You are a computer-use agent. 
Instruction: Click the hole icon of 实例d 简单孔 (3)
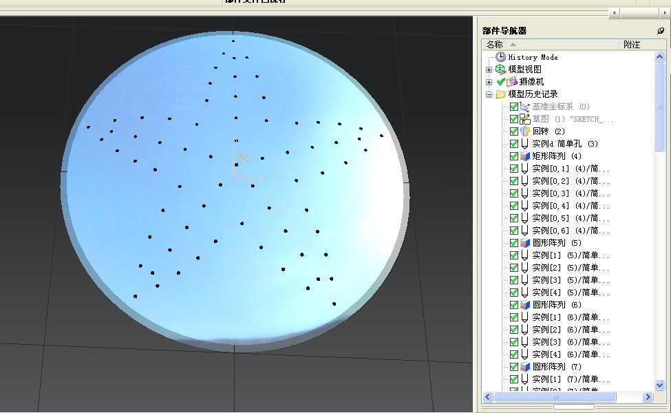(x=525, y=144)
